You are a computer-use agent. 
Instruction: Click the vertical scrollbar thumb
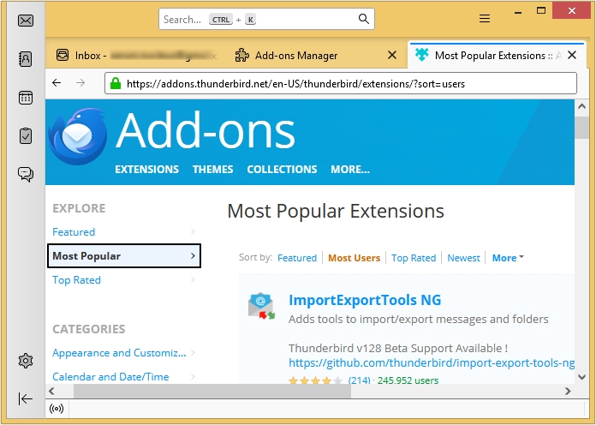point(582,128)
